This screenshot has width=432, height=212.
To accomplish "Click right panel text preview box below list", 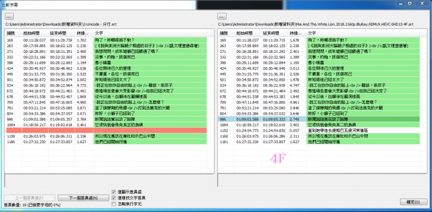I will click(322, 180).
